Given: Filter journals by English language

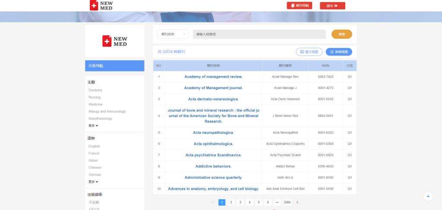Looking at the screenshot, I should pyautogui.click(x=94, y=146).
